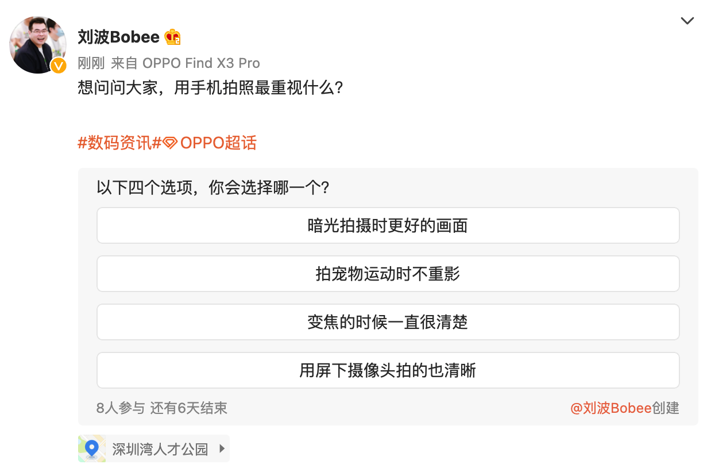This screenshot has width=711, height=468.
Task: Vote for 拍宠物运动时不重影
Action: tap(388, 274)
